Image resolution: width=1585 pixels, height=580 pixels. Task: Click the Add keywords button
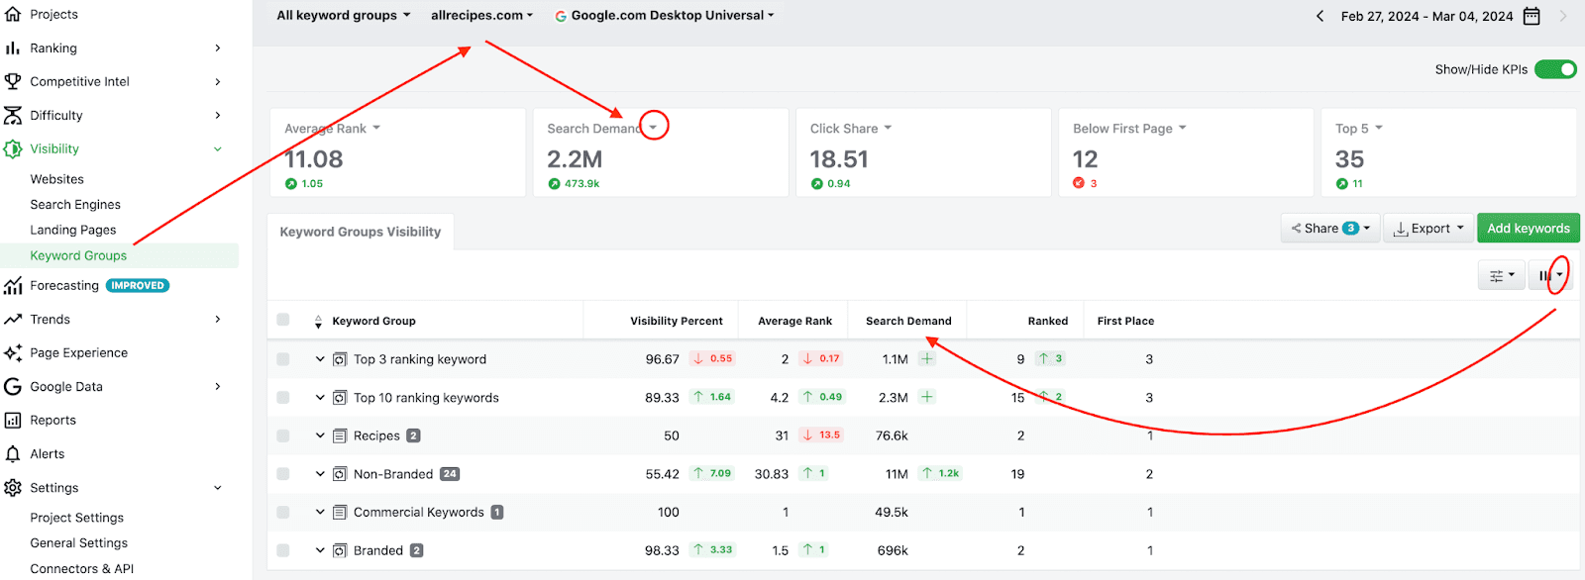(1528, 229)
